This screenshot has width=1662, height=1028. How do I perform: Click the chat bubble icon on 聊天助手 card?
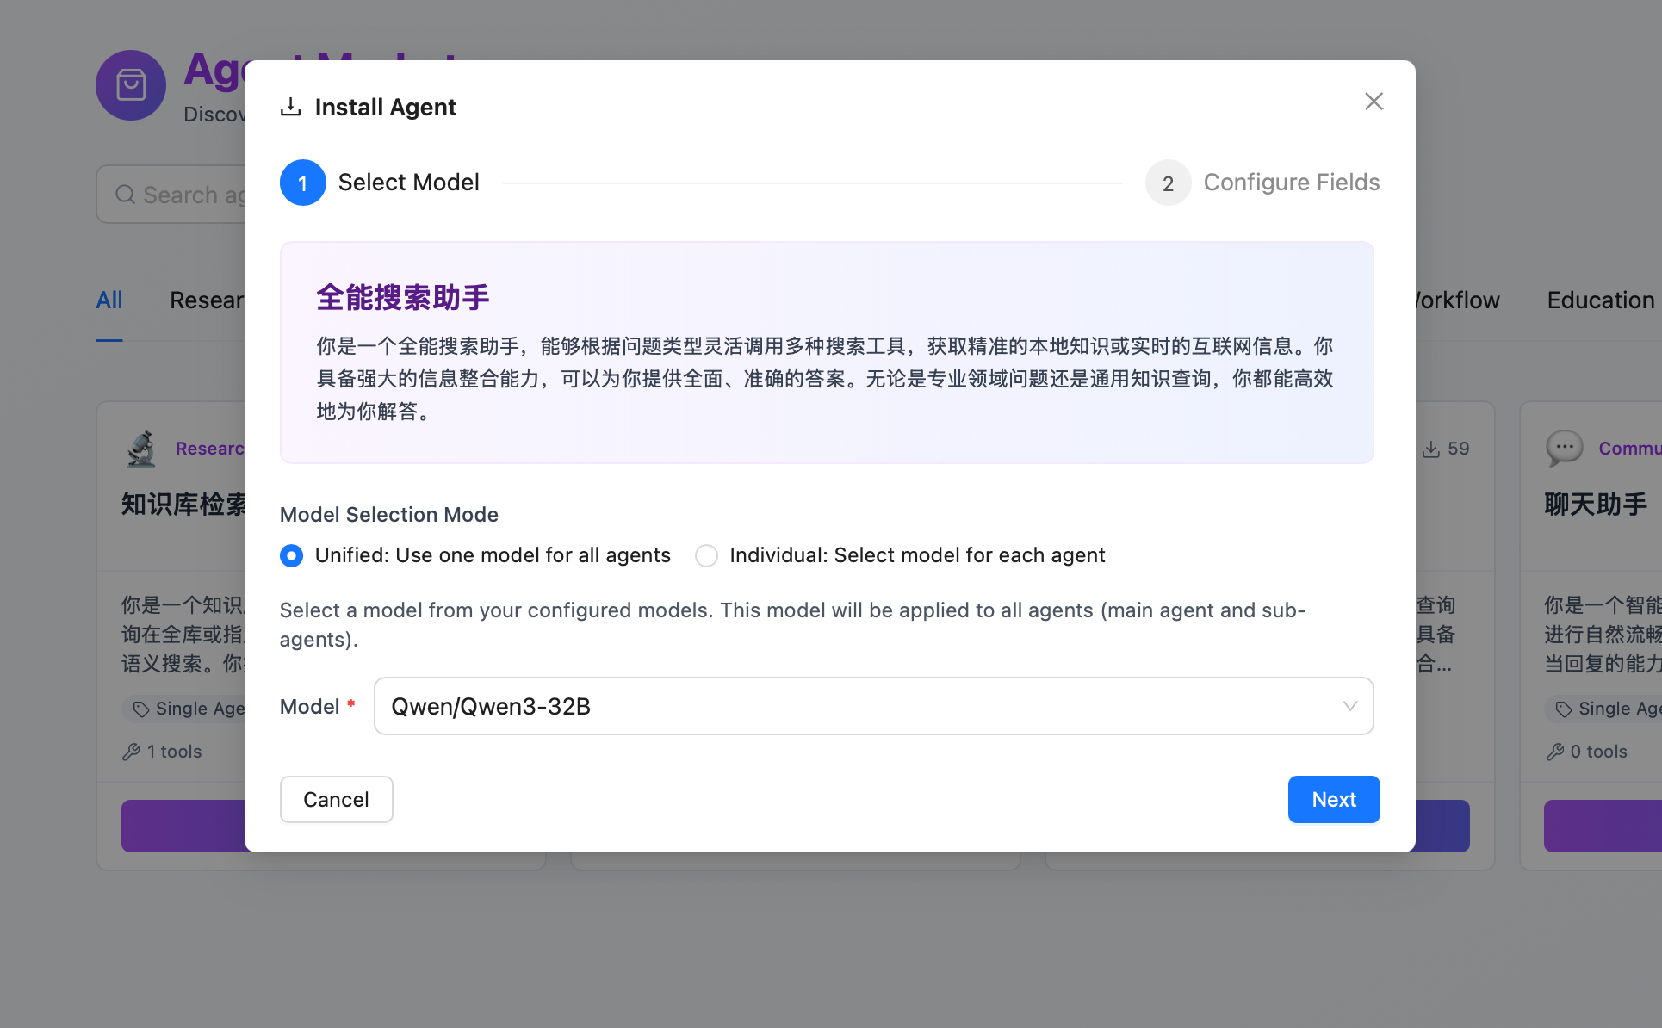coord(1564,448)
